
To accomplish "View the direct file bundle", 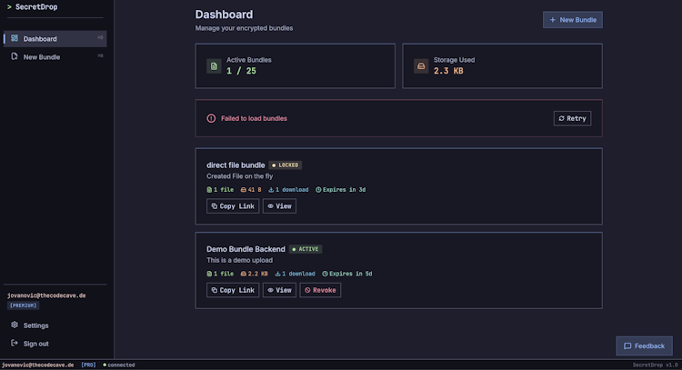I will click(x=279, y=206).
